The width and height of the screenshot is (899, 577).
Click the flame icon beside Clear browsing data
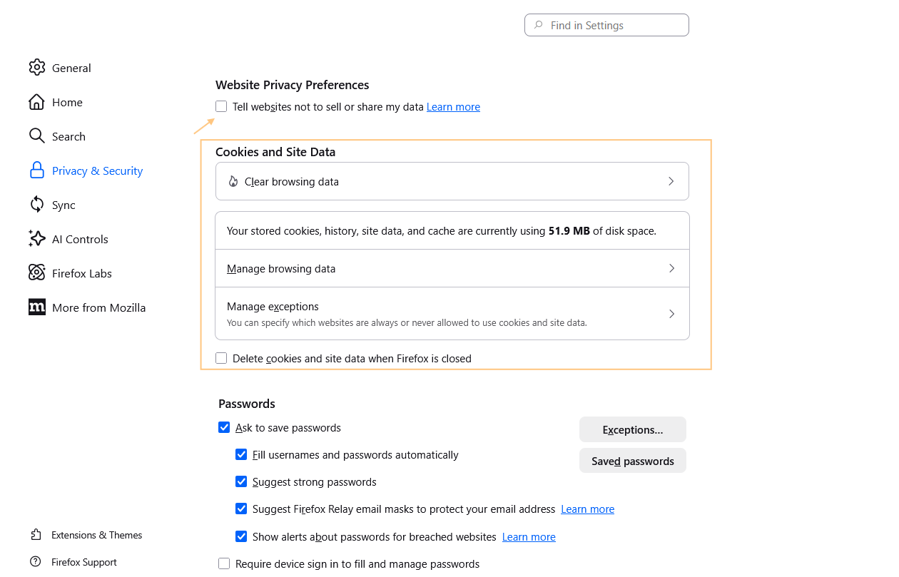click(233, 181)
